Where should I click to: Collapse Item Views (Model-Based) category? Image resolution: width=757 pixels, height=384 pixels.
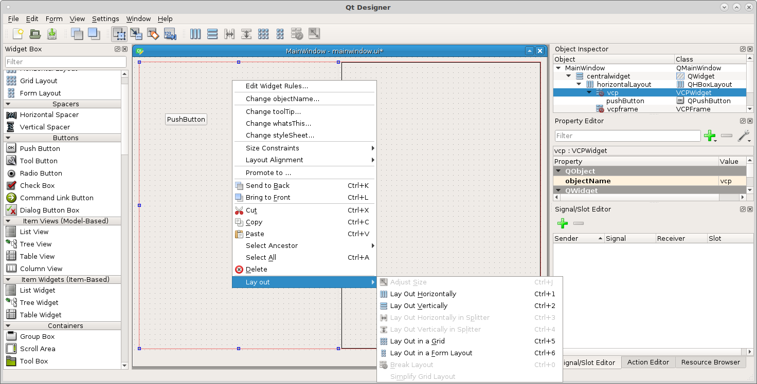pyautogui.click(x=8, y=221)
